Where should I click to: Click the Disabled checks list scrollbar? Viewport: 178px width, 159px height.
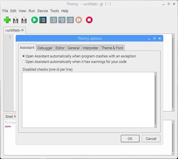pyautogui.click(x=155, y=100)
